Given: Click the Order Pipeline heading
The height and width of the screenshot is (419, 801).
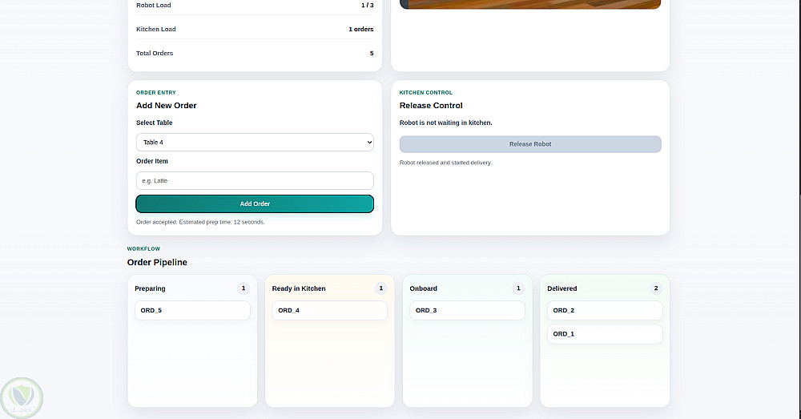Looking at the screenshot, I should coord(157,263).
